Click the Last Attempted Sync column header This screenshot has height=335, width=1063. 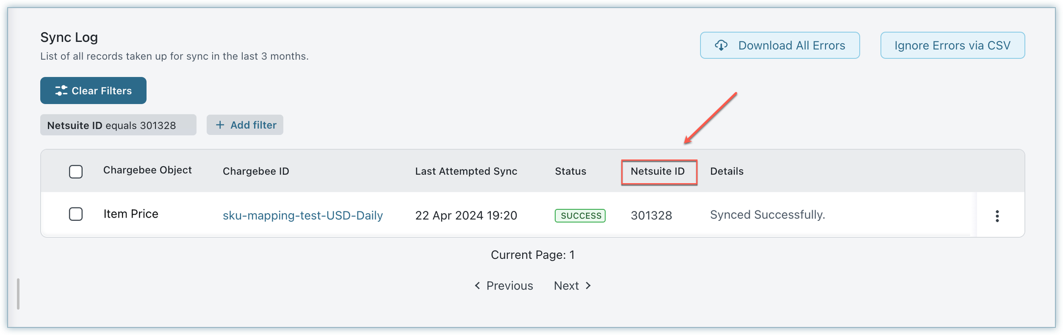466,171
